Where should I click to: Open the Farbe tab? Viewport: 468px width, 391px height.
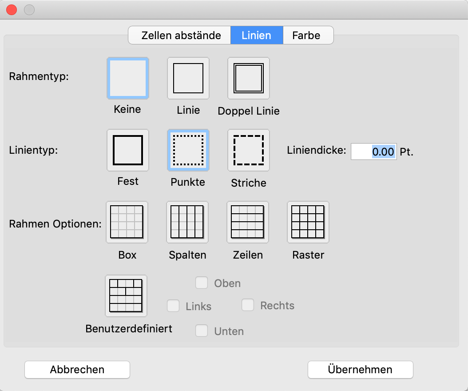tap(306, 36)
